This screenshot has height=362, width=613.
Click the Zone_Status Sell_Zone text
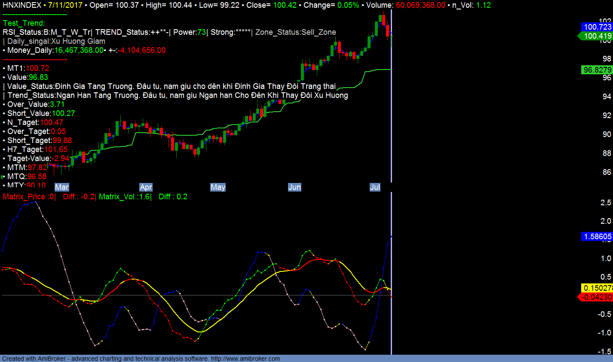295,32
